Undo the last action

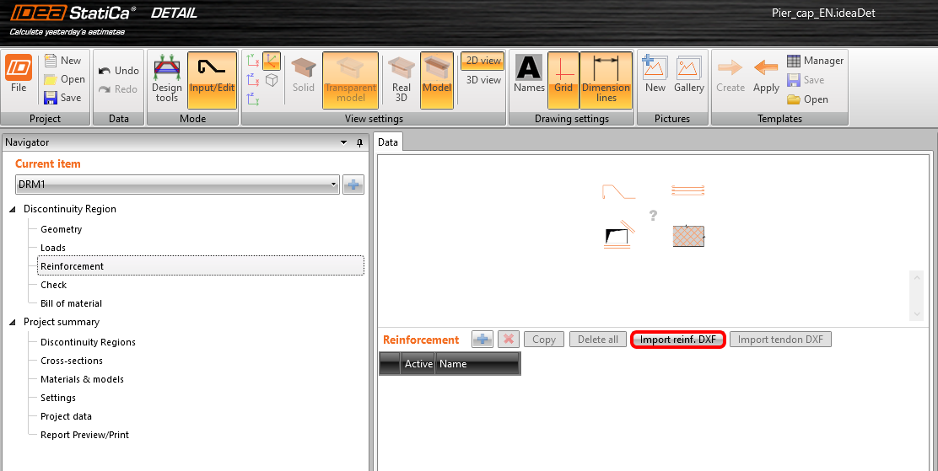point(118,71)
